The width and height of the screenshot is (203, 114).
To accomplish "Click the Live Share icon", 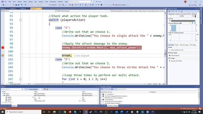I will (x=190, y=5).
